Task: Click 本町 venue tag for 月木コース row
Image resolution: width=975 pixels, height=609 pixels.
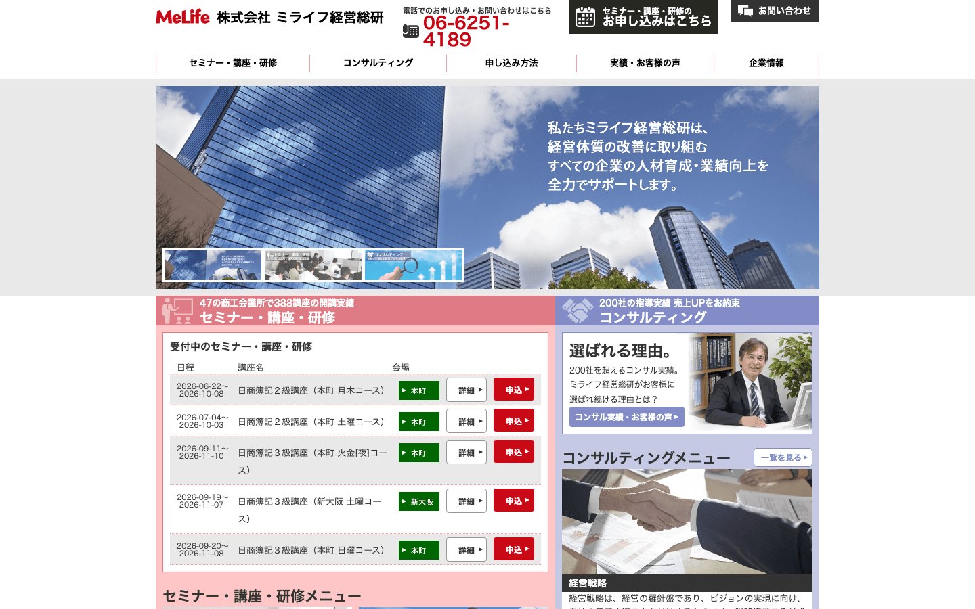Action: (x=419, y=390)
